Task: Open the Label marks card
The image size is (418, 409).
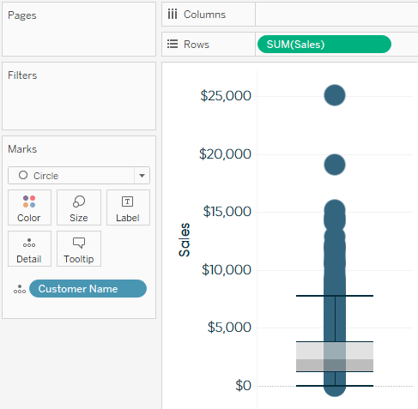Action: coord(128,208)
